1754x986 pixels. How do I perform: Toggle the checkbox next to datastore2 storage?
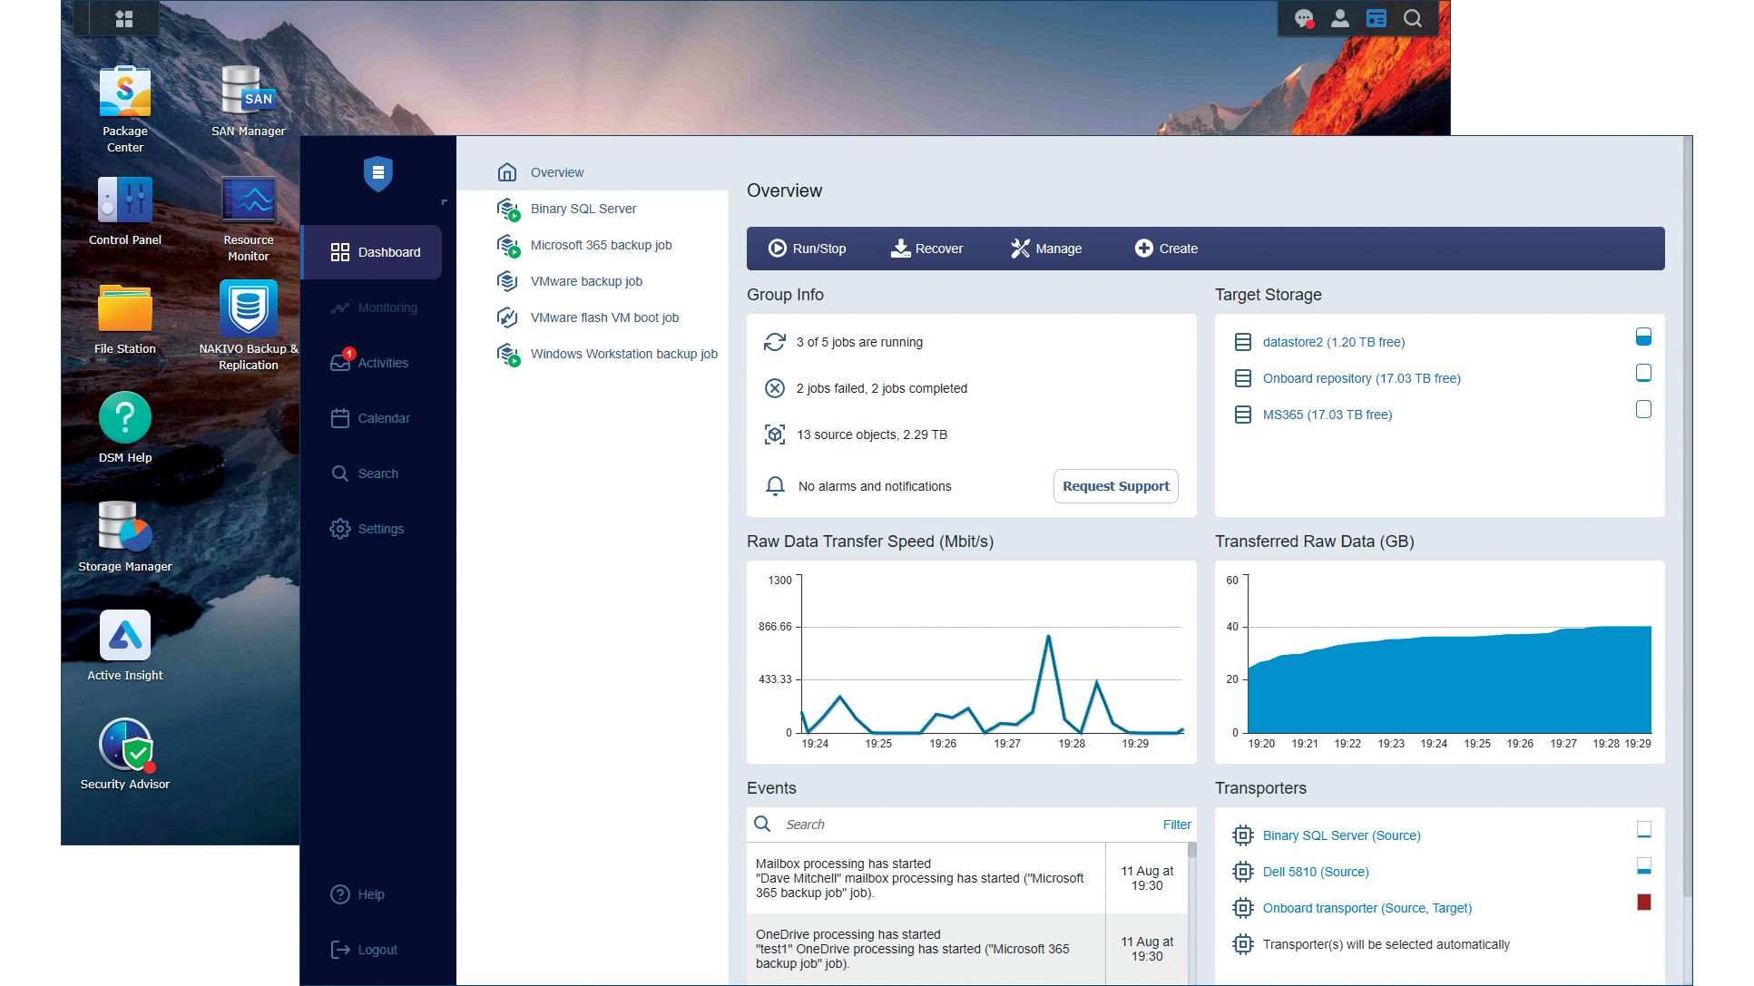(1643, 337)
